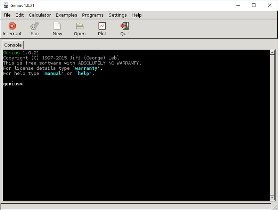This screenshot has width=278, height=210.
Task: Click at the genius> prompt line
Action: coord(69,84)
